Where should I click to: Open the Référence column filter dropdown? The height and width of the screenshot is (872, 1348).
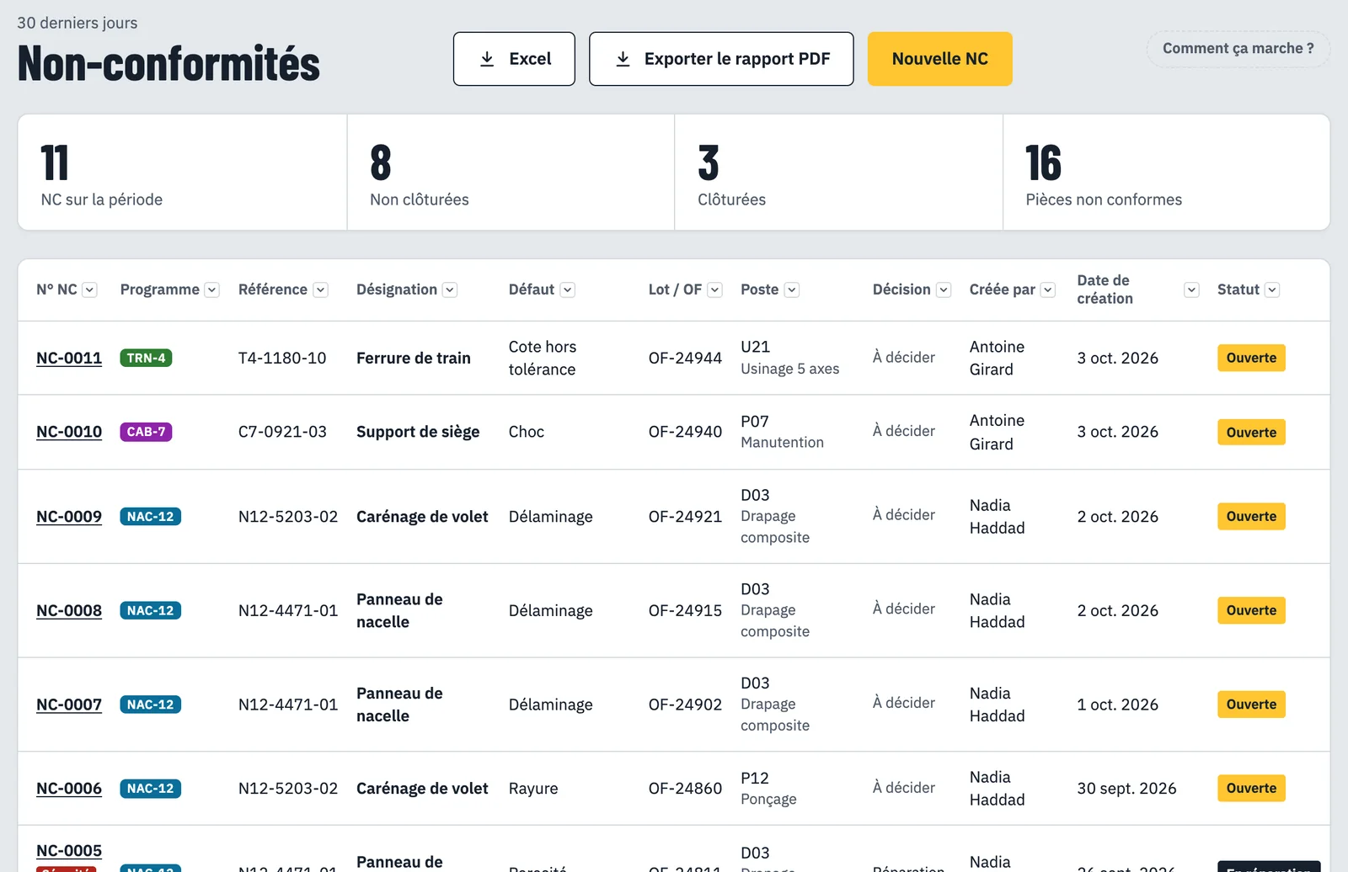pos(320,290)
